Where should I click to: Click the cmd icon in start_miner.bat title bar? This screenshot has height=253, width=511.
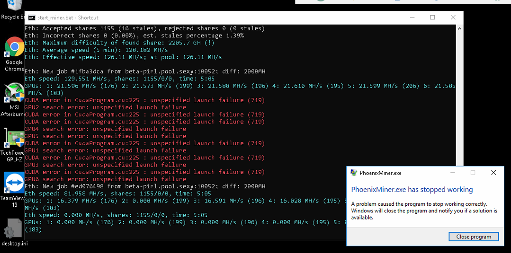click(x=32, y=17)
